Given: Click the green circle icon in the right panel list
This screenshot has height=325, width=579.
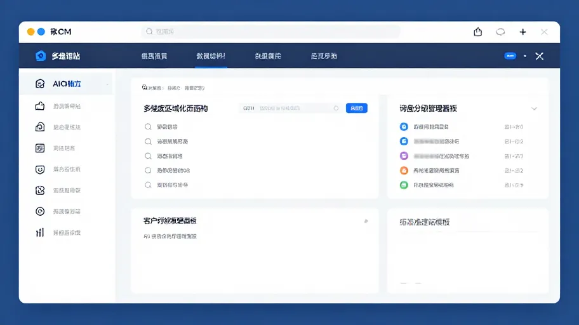Looking at the screenshot, I should point(404,185).
